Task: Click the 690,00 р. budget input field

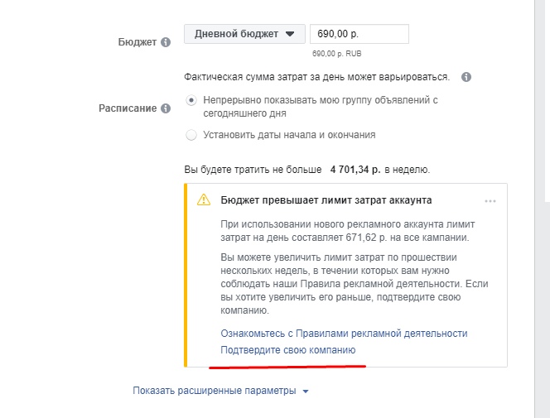Action: click(x=359, y=34)
